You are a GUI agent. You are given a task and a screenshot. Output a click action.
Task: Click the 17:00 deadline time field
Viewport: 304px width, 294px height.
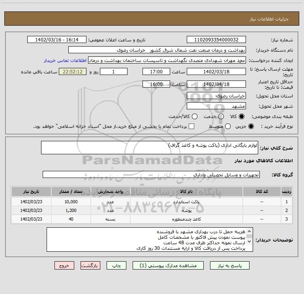click(x=156, y=71)
